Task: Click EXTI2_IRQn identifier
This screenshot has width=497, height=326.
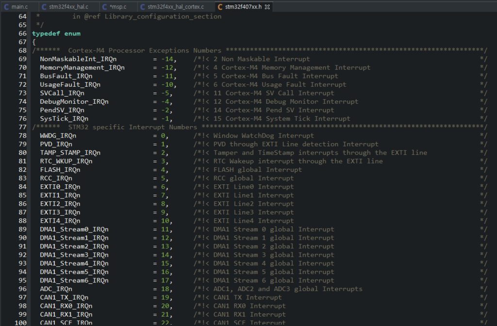Action: point(60,204)
